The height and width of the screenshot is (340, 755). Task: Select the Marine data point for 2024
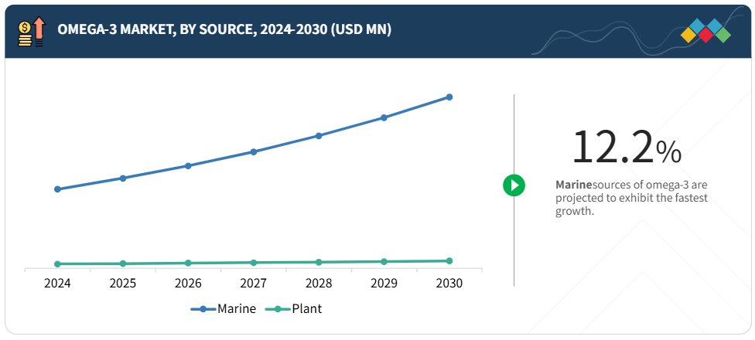coord(58,189)
